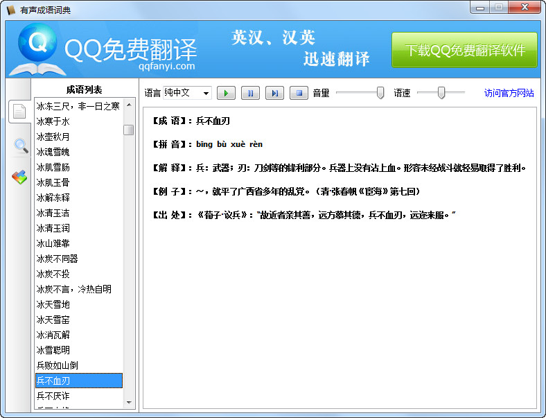Adjust the 音量 volume slider

pos(380,93)
